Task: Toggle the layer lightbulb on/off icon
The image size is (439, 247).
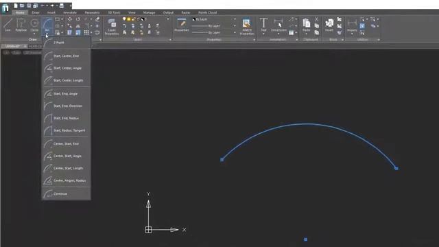Action: click(x=124, y=19)
